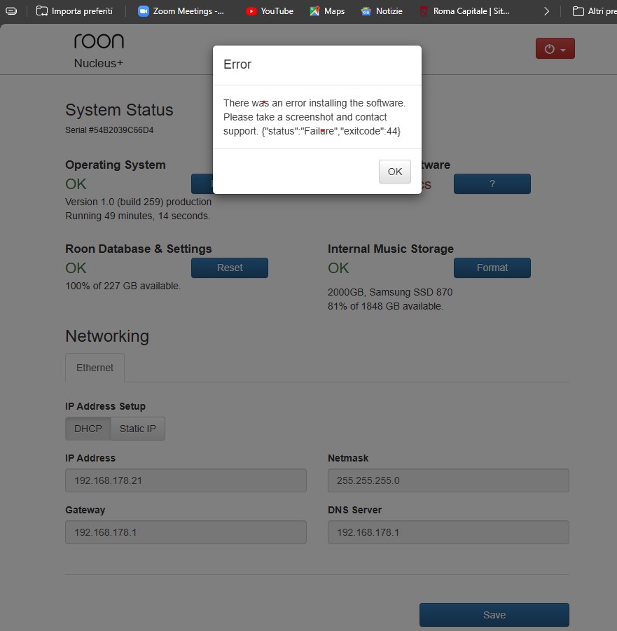The height and width of the screenshot is (631, 617).
Task: Click OK in the Error dialog
Action: (x=394, y=172)
